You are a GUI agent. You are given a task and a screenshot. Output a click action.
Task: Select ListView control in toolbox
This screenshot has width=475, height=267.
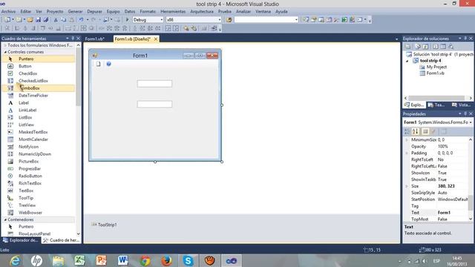[26, 125]
